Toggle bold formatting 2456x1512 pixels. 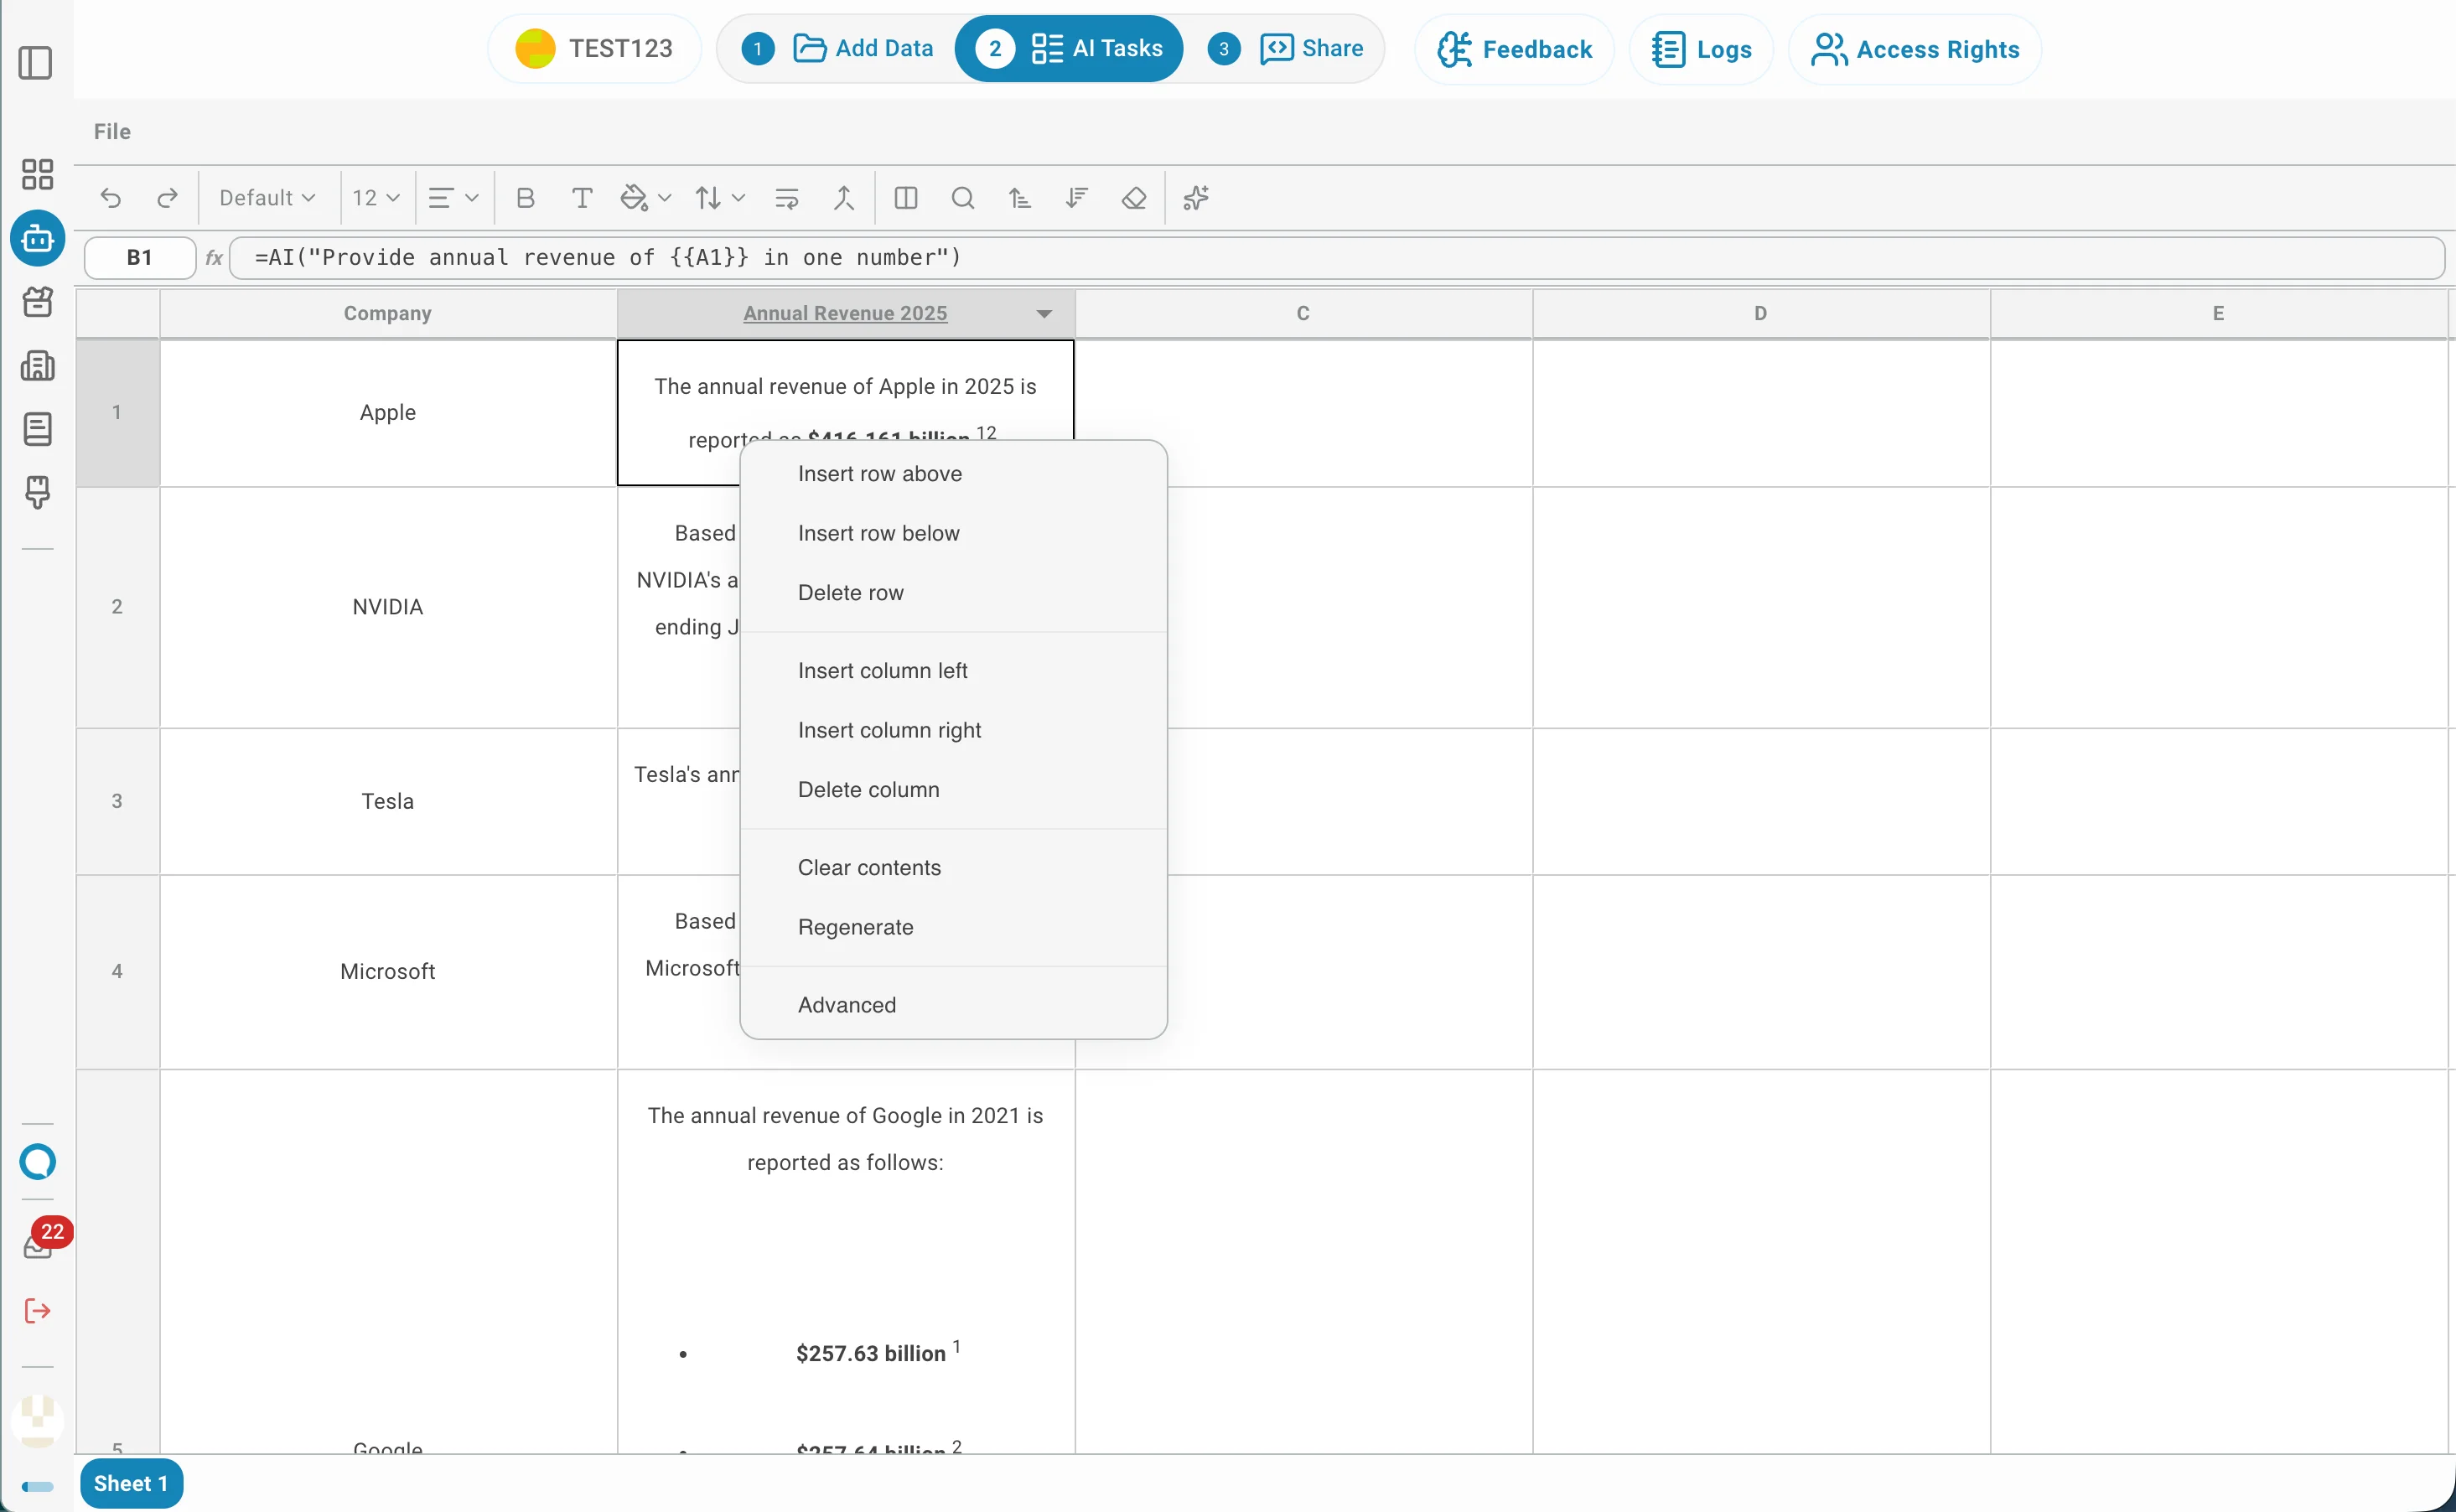pyautogui.click(x=525, y=198)
